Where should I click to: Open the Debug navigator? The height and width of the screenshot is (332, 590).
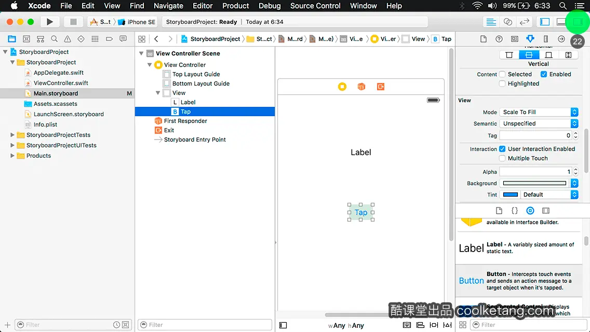point(95,39)
